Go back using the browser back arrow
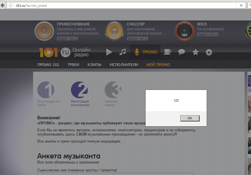 click(x=3, y=5)
